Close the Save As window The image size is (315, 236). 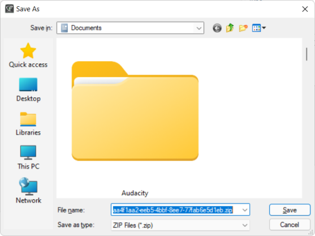(305, 9)
